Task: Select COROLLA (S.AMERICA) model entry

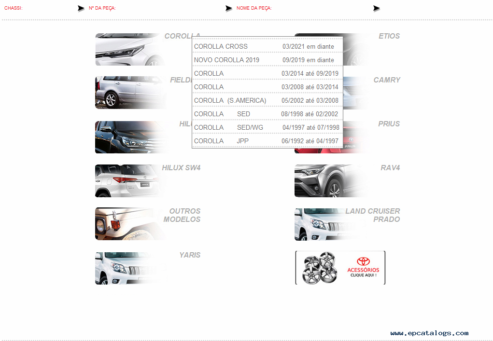Action: (x=267, y=100)
